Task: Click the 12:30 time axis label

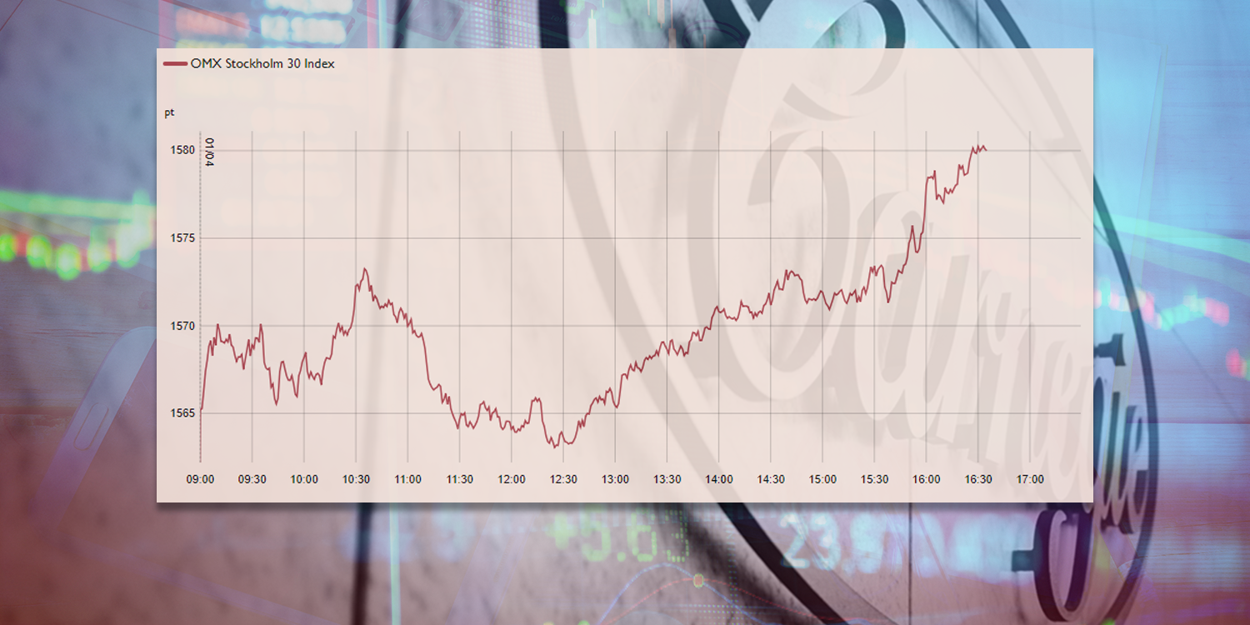Action: (563, 480)
